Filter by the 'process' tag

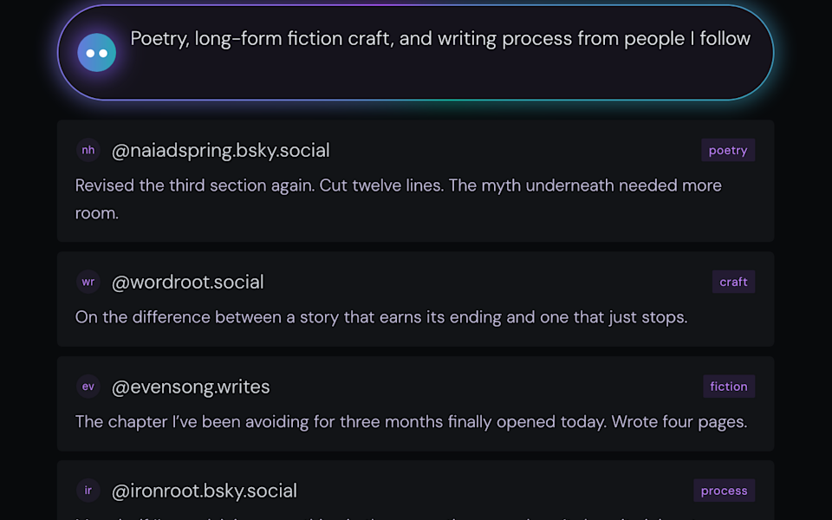click(x=724, y=491)
